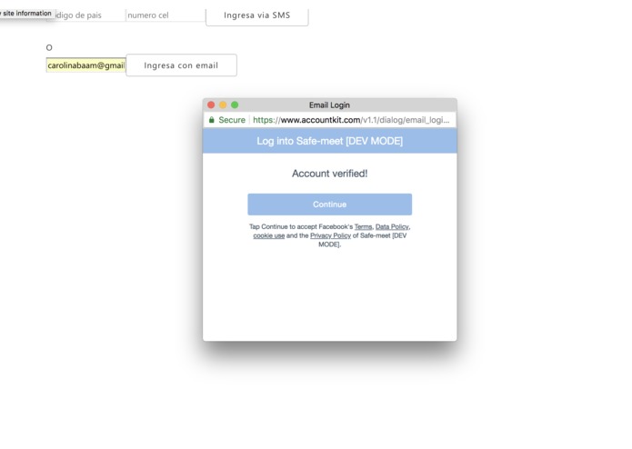Click the Email Login window title
This screenshot has width=632, height=449.
329,105
